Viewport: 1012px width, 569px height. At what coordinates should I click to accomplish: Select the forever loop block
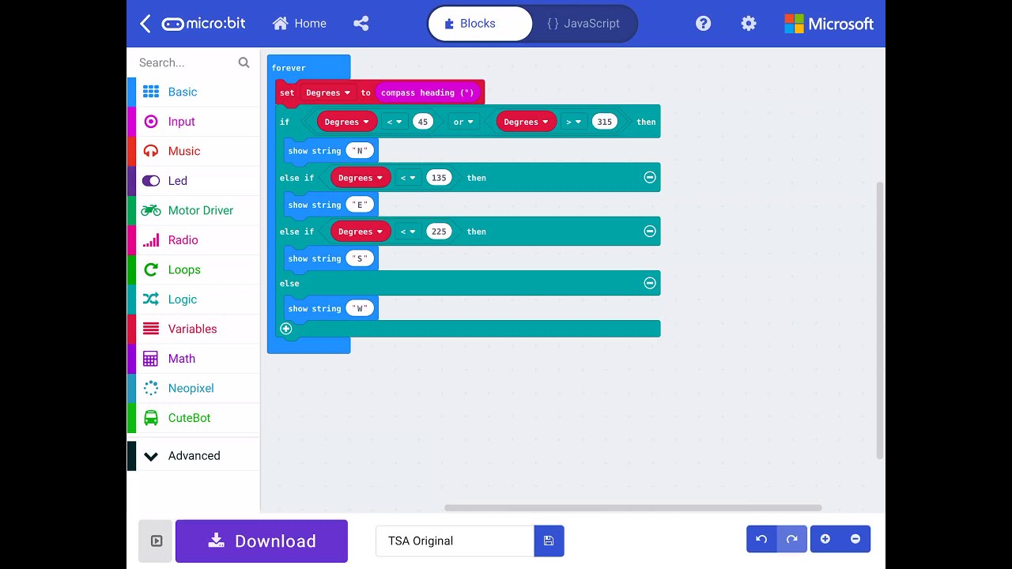pyautogui.click(x=289, y=68)
